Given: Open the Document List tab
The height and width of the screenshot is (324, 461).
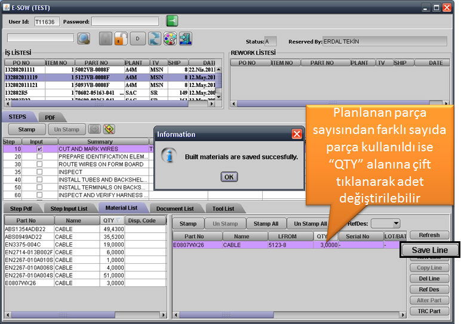Looking at the screenshot, I should [x=175, y=209].
